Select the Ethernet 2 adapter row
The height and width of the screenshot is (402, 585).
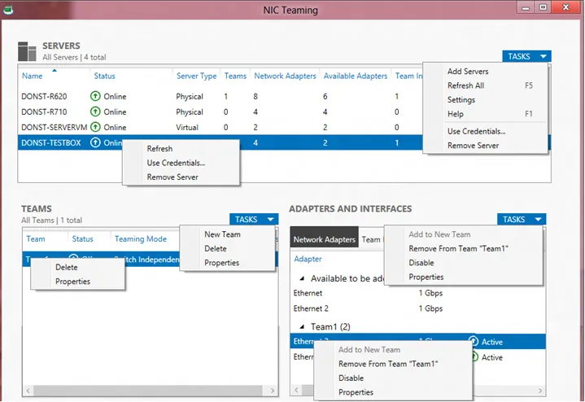click(418, 308)
